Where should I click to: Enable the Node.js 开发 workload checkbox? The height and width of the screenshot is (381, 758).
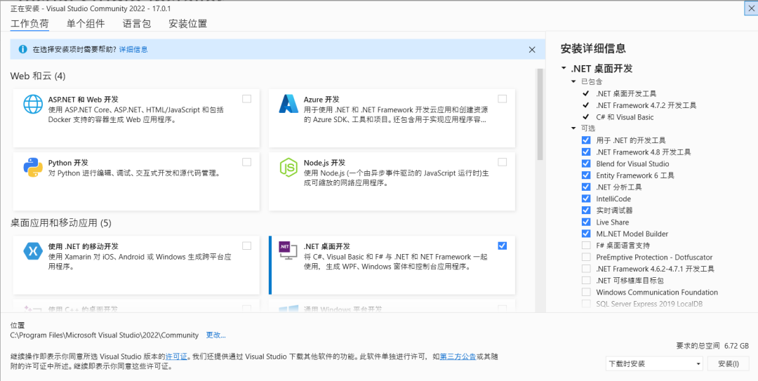coord(503,162)
